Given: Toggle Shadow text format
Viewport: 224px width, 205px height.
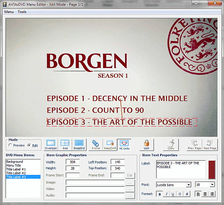Looking at the screenshot, I should point(187,194).
